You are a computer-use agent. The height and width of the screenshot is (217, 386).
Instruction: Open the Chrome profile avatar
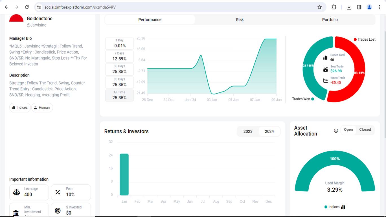(x=369, y=7)
